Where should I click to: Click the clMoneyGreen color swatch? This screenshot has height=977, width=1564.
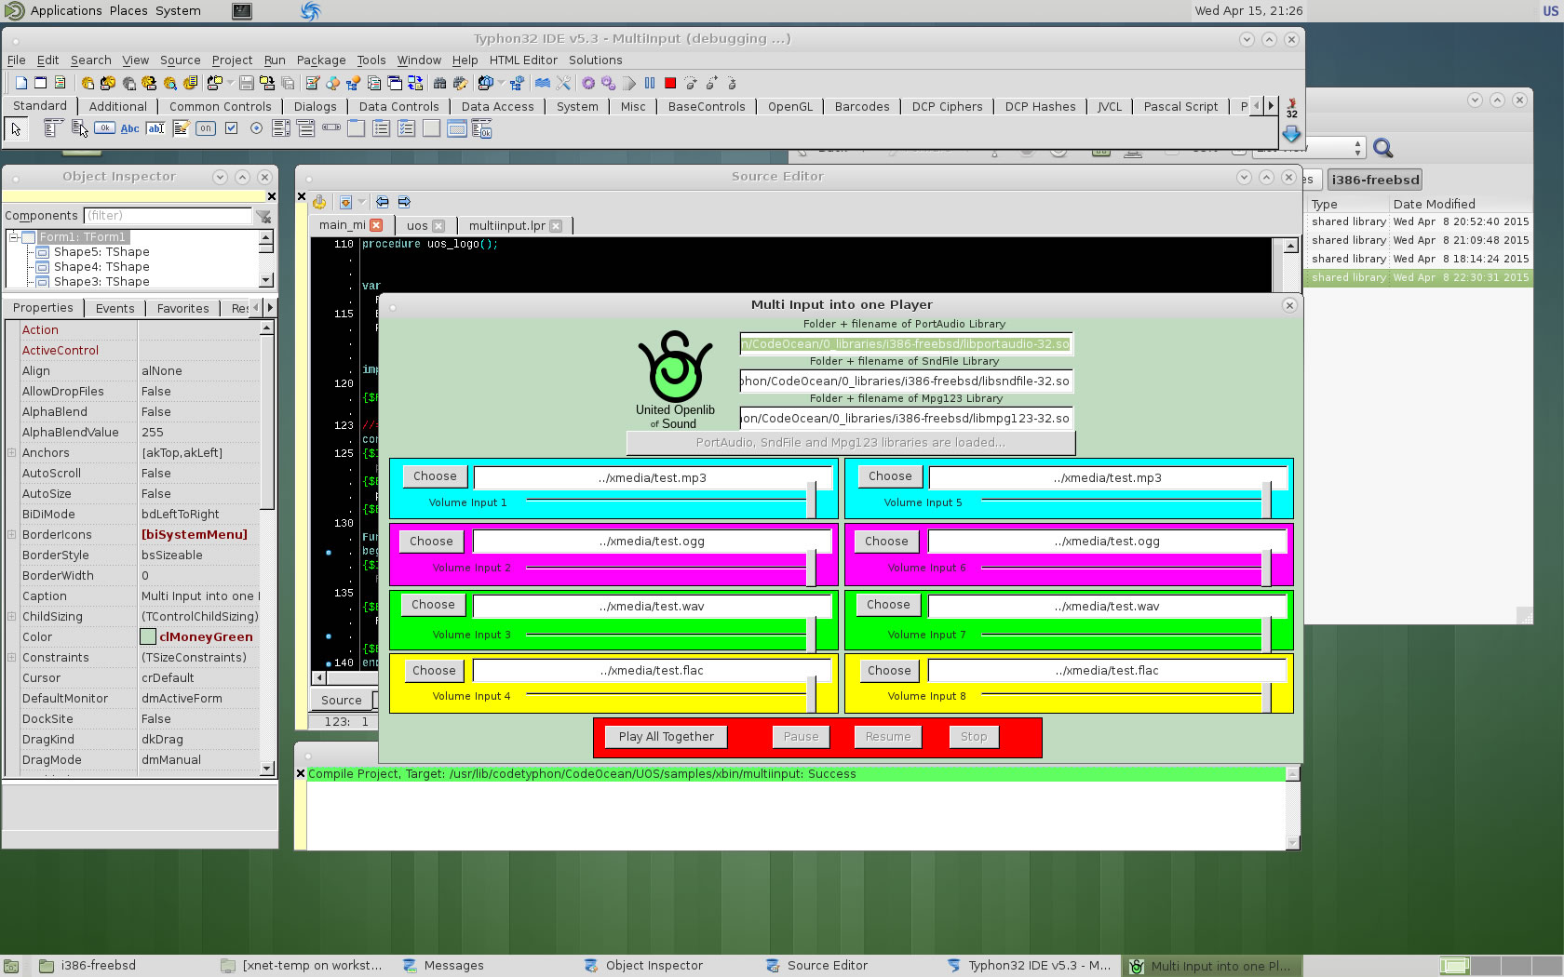148,637
